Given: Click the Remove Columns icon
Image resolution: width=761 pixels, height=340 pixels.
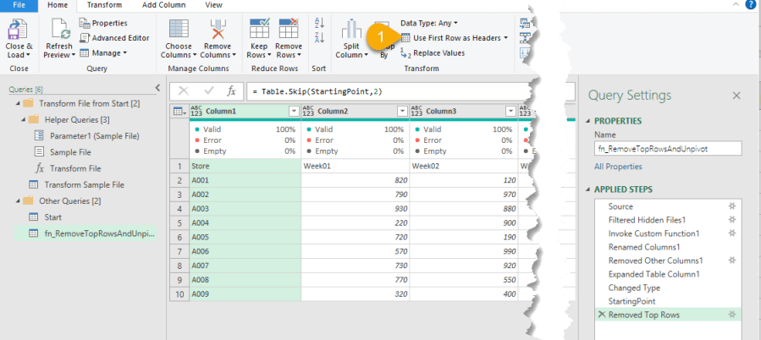Looking at the screenshot, I should [x=218, y=30].
